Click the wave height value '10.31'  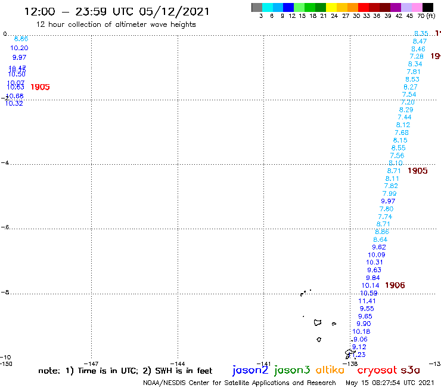click(374, 262)
